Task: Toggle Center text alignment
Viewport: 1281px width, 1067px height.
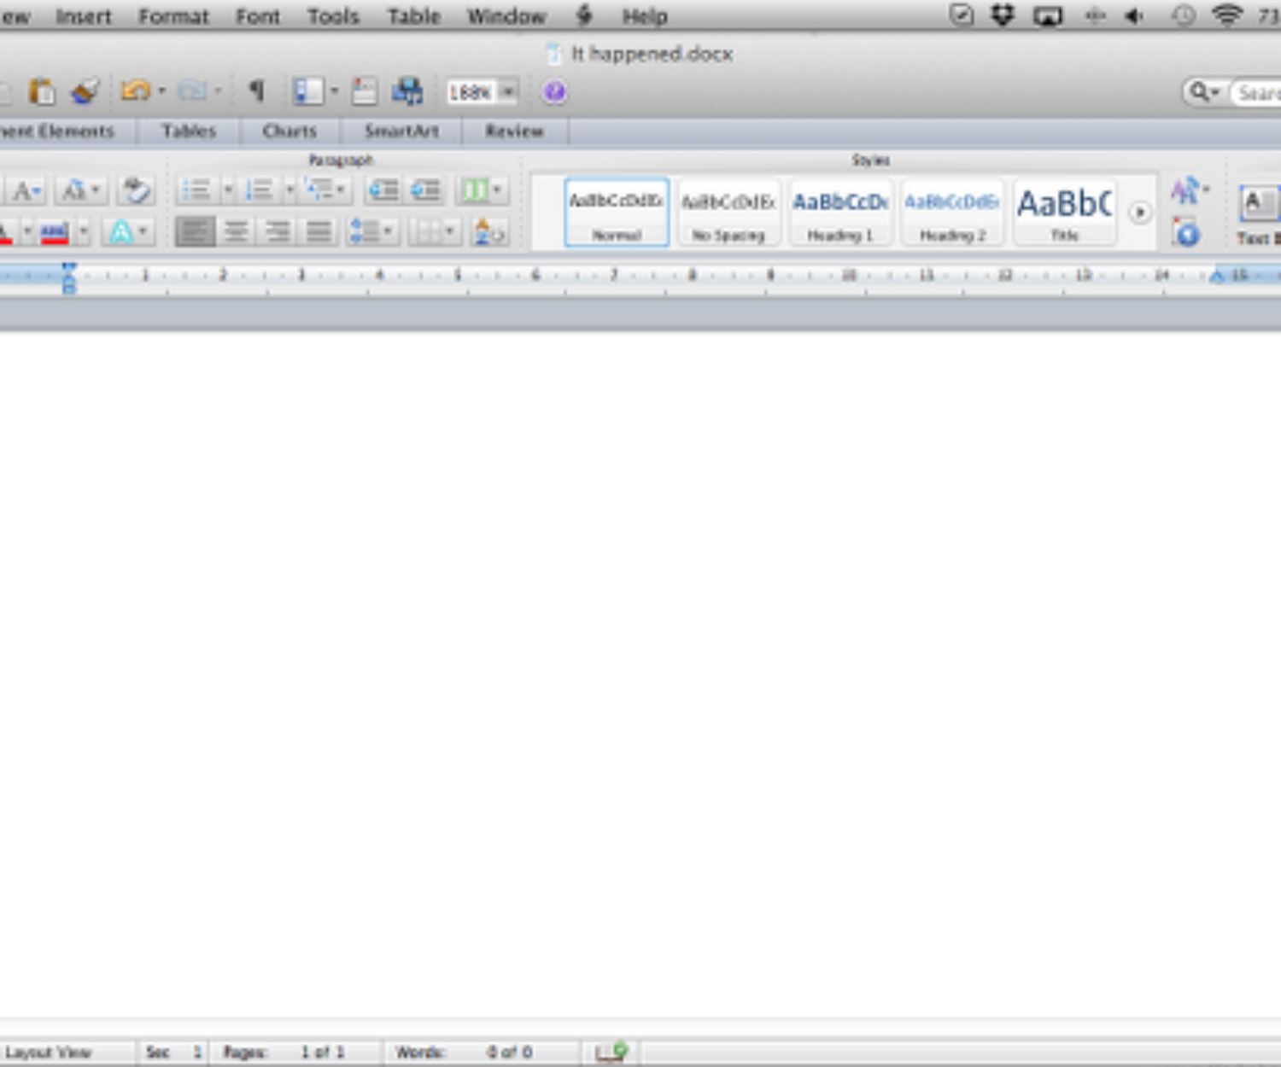Action: coord(237,231)
